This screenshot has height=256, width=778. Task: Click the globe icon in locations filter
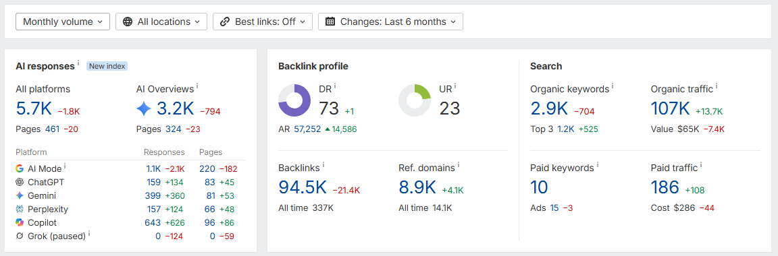pyautogui.click(x=128, y=22)
